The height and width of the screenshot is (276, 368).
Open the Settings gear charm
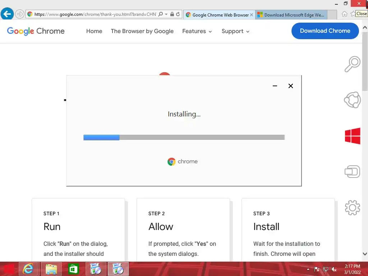(x=352, y=207)
